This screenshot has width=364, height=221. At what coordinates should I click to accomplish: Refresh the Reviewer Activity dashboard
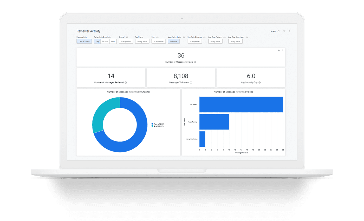[x=278, y=31]
